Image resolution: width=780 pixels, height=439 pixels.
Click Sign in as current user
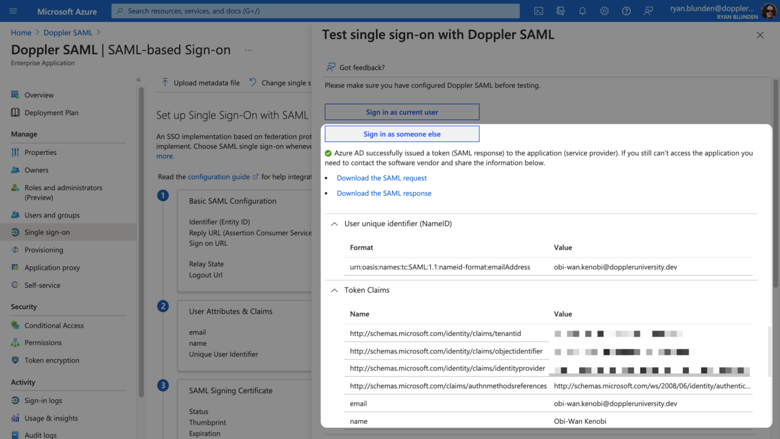point(402,112)
